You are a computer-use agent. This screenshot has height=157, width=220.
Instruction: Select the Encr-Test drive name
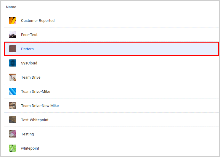tap(29, 35)
